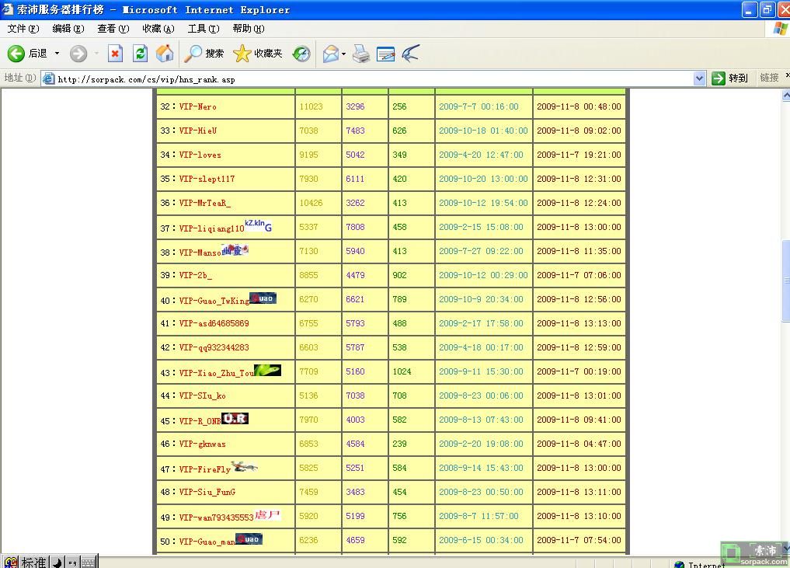Toggle the IME punctuation mode button
Screen dimensions: 790x568
[x=72, y=562]
